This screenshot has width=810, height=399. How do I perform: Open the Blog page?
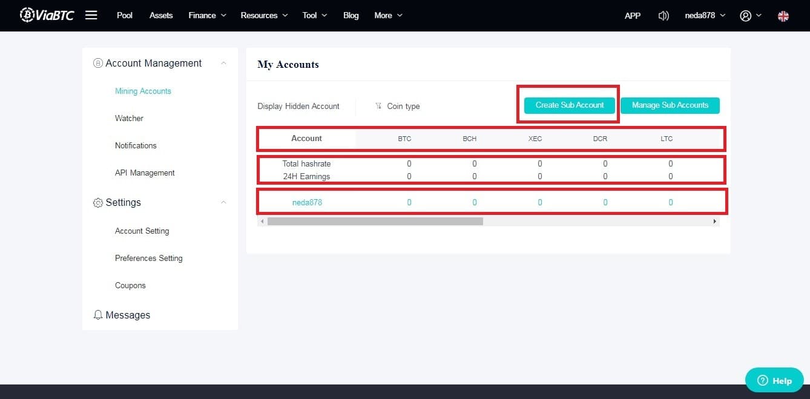point(351,15)
